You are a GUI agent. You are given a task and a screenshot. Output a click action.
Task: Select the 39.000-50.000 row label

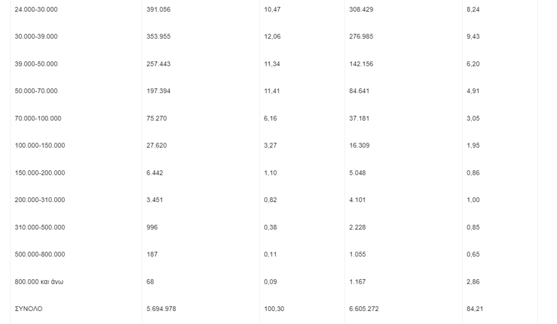36,64
